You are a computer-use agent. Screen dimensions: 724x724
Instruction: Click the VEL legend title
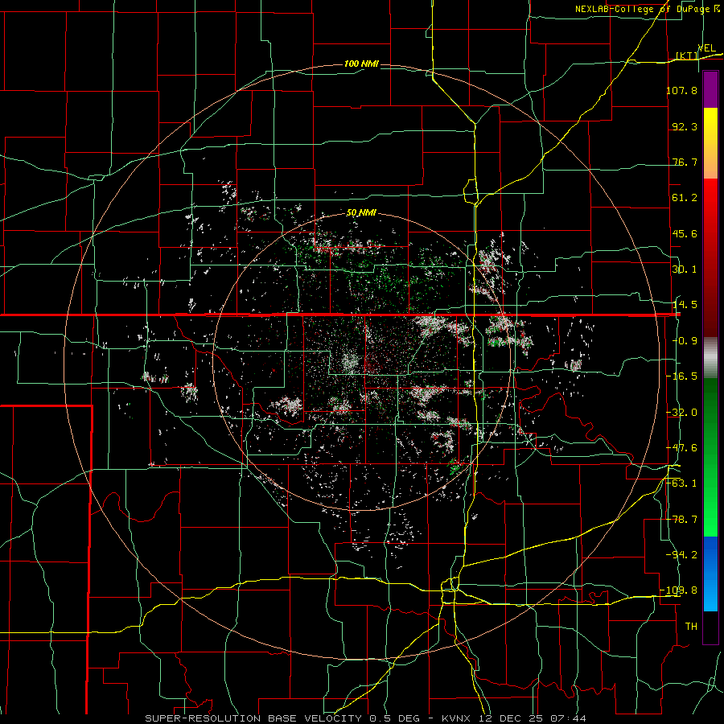coord(706,48)
